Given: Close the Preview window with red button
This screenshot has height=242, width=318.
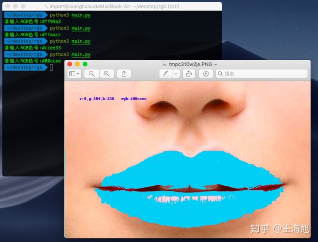Looking at the screenshot, I should pos(70,64).
